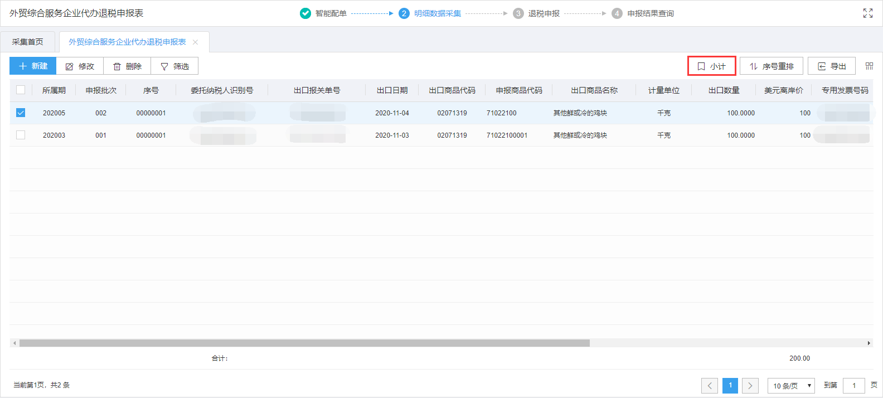The height and width of the screenshot is (398, 883).
Task: Close the 外贸综合服务企业代办退税申报表 tab
Action: click(x=195, y=42)
